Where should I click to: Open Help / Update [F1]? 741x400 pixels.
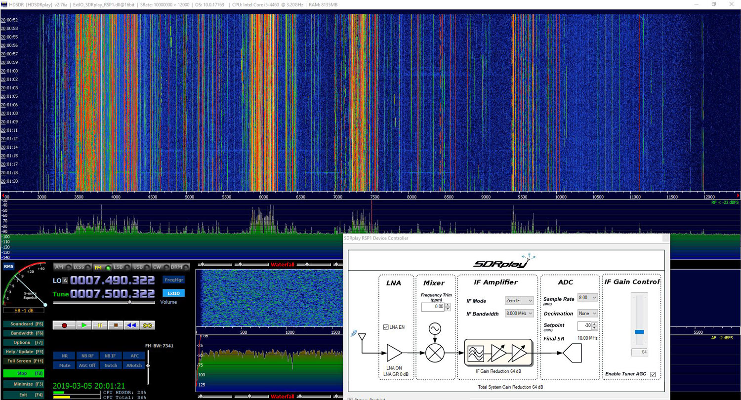[x=23, y=352]
